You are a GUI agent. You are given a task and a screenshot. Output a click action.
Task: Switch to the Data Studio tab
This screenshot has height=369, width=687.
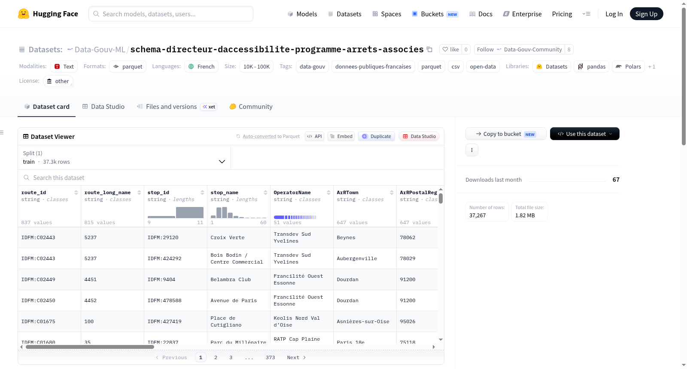click(x=103, y=107)
